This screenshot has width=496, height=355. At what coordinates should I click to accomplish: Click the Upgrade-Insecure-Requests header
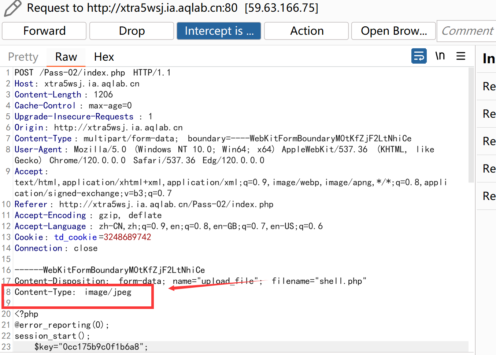tap(84, 117)
